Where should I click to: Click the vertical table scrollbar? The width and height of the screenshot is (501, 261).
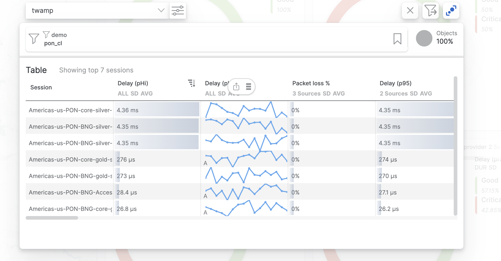(456, 146)
